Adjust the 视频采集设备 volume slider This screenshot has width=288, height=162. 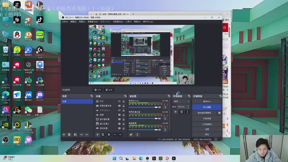pos(143,118)
